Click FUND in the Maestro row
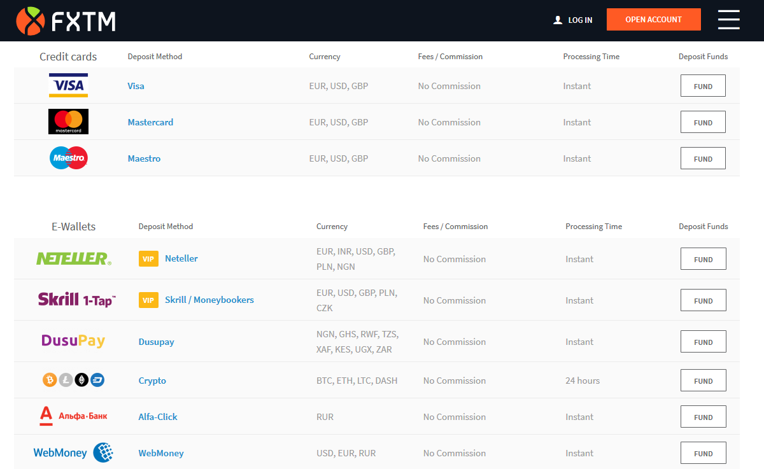The image size is (764, 469). point(703,158)
